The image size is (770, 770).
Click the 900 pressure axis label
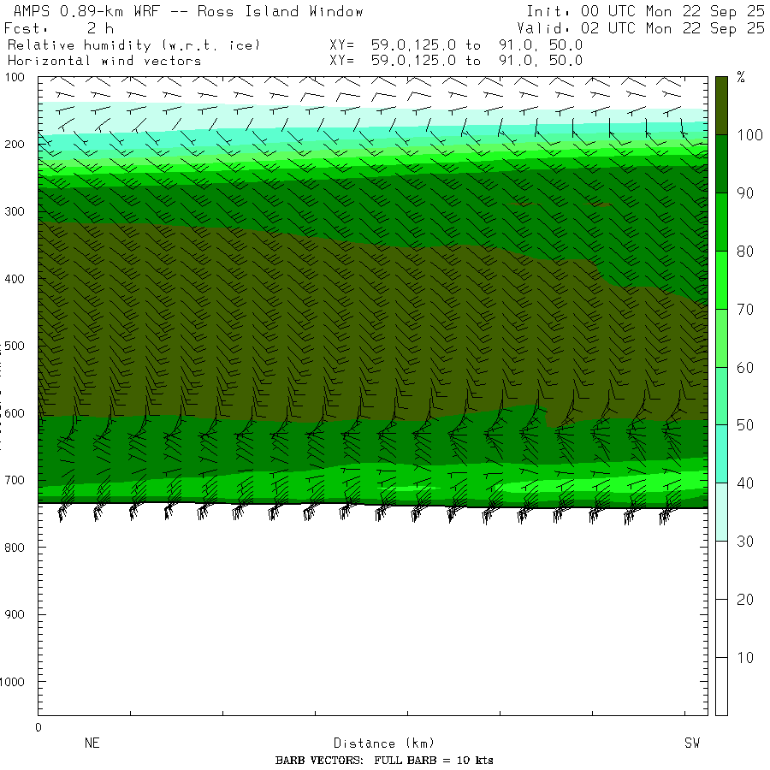(15, 615)
